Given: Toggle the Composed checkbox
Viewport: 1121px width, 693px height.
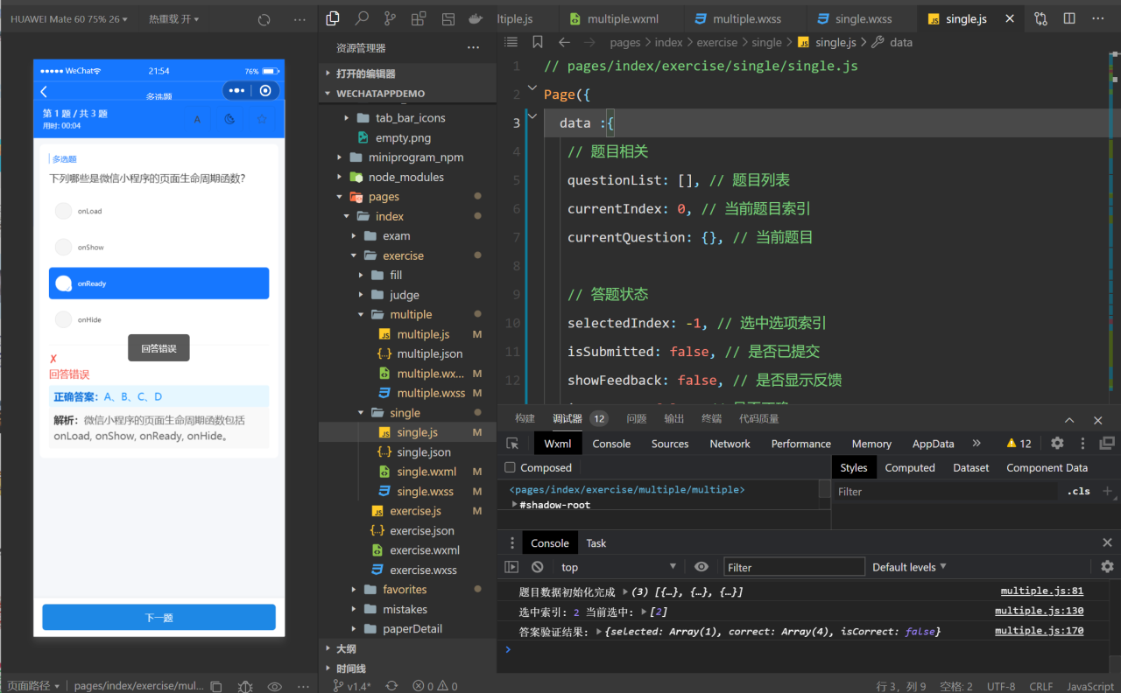Looking at the screenshot, I should click(x=511, y=468).
